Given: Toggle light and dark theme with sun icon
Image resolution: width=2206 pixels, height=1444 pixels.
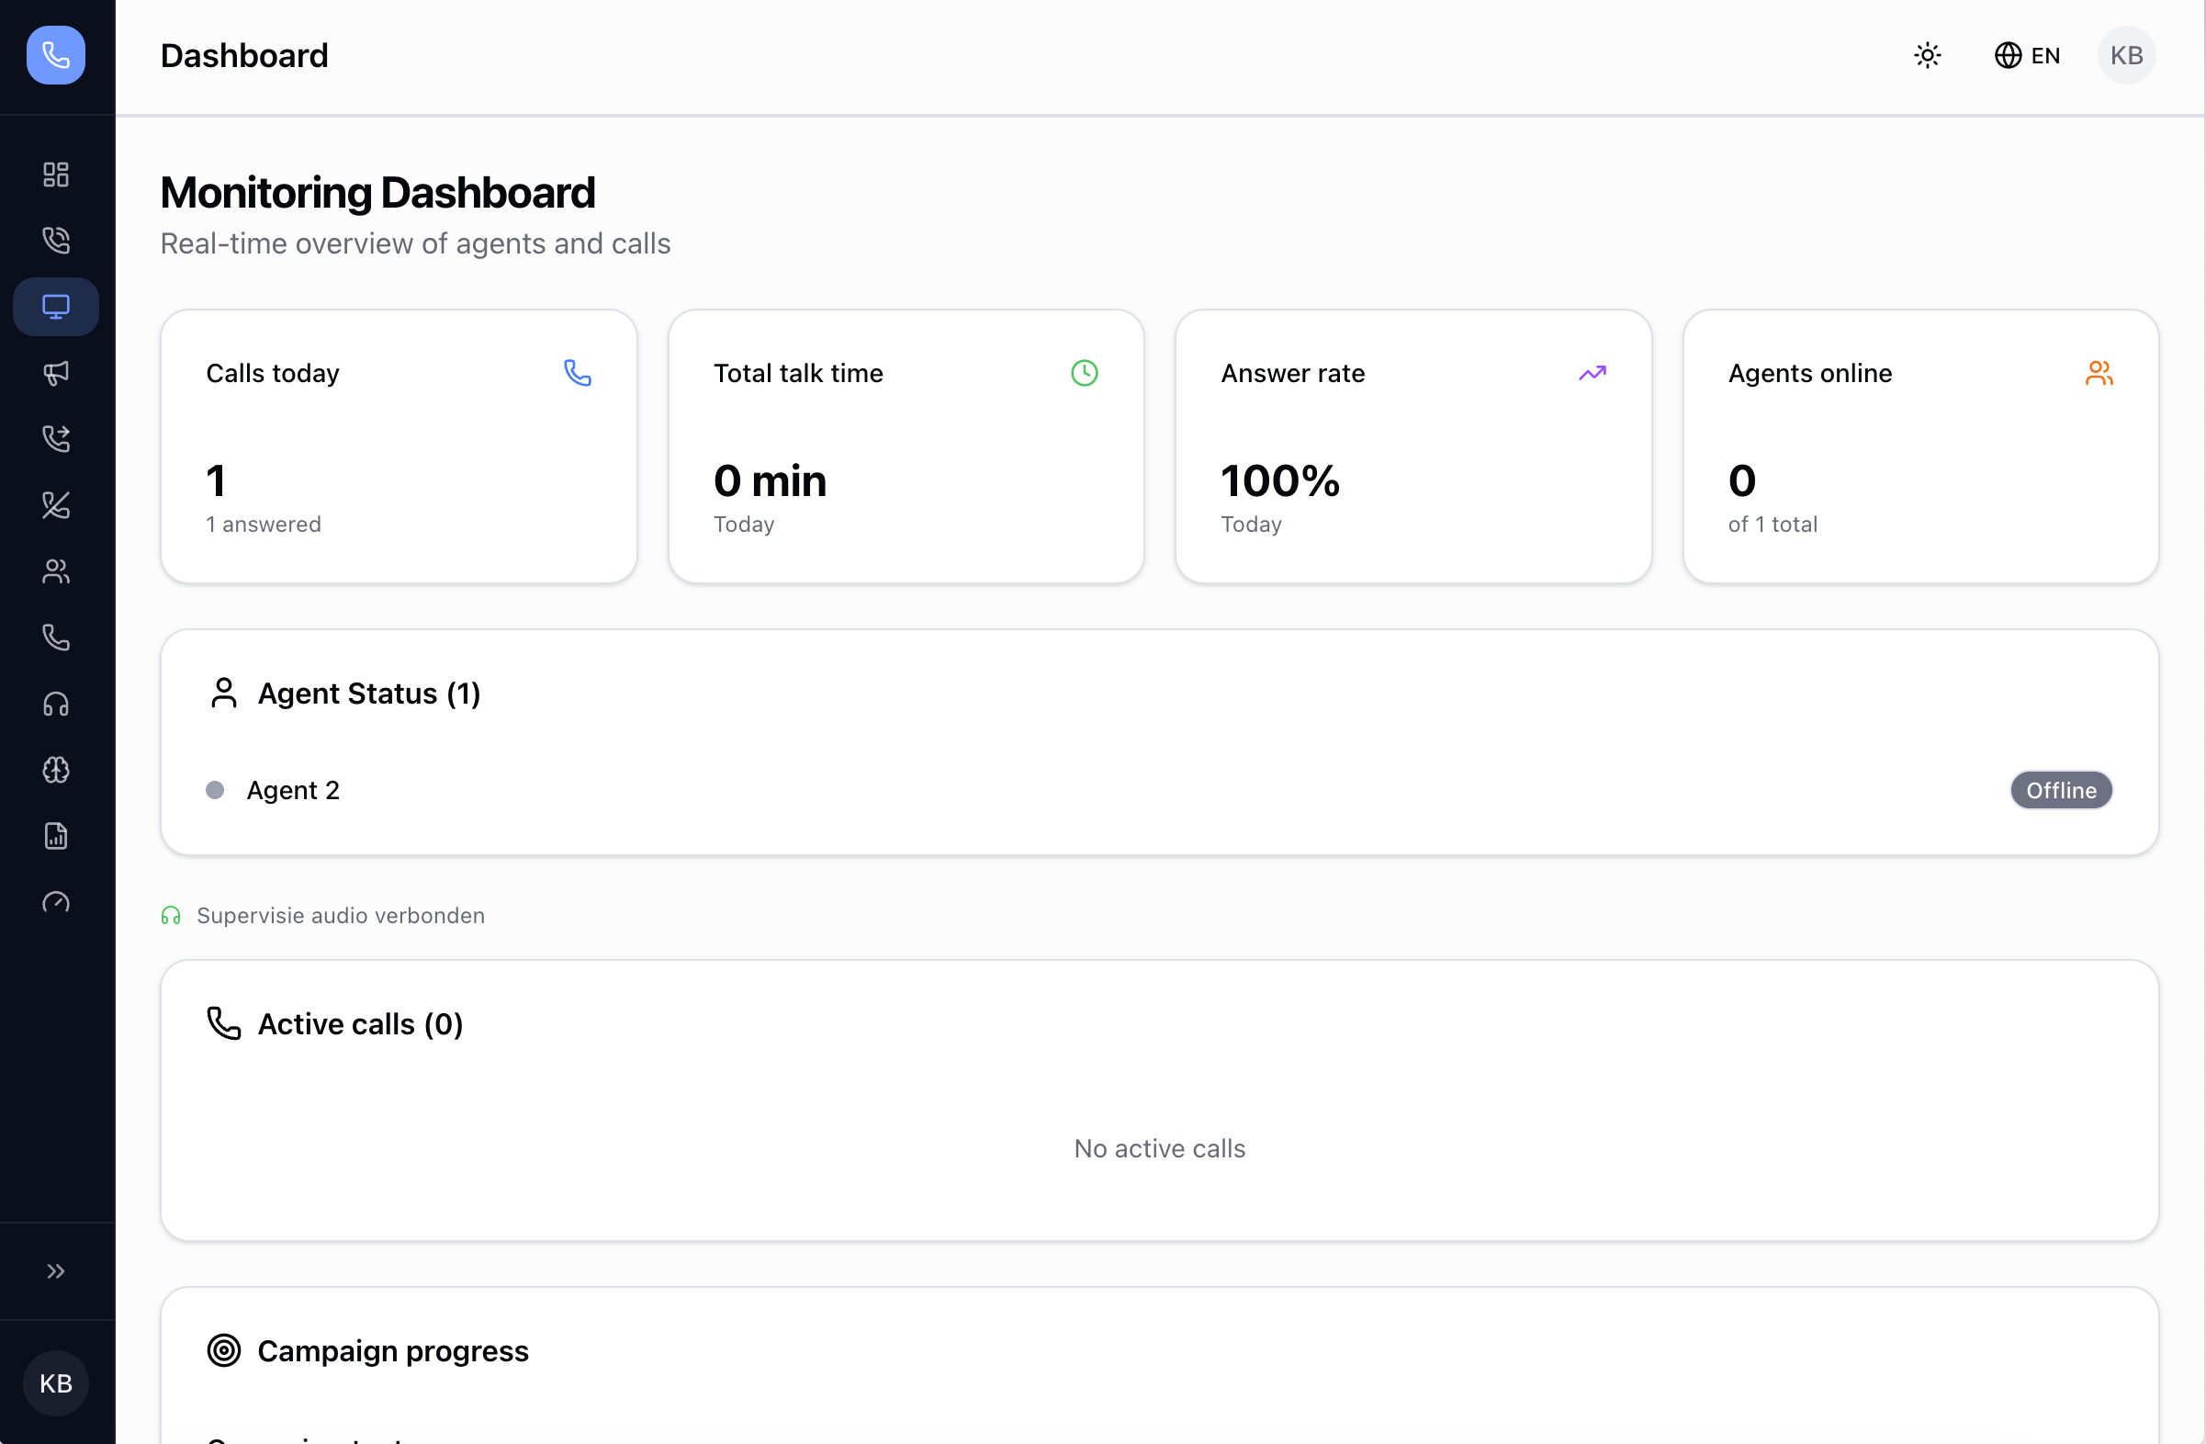Looking at the screenshot, I should click(1928, 56).
